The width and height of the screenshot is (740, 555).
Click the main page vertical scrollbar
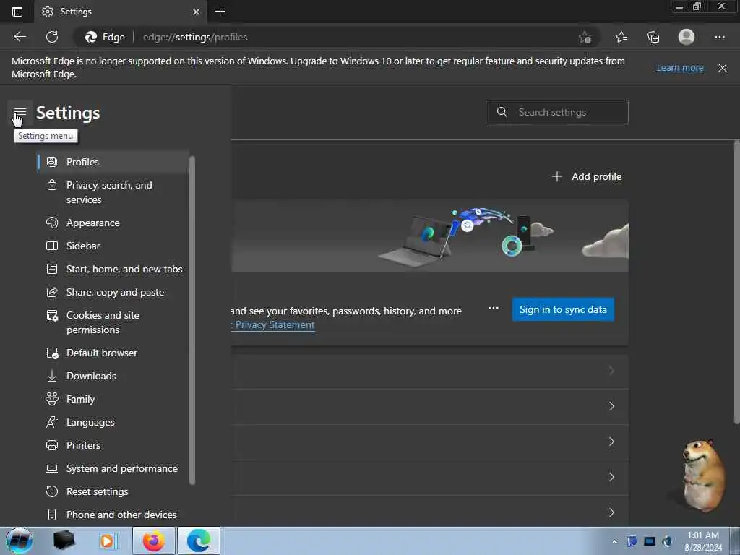pyautogui.click(x=736, y=283)
